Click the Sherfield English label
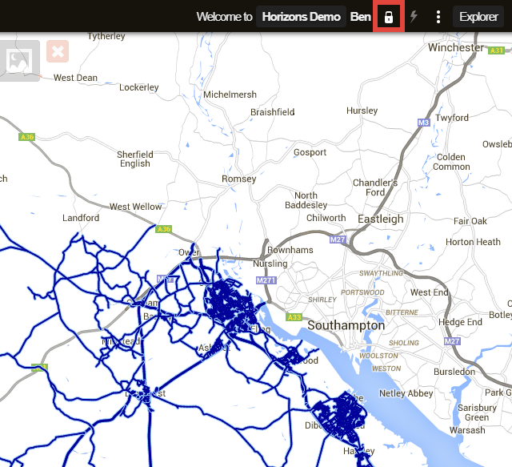 [x=134, y=159]
